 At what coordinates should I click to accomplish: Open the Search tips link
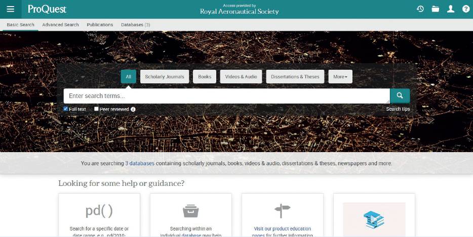coord(398,109)
